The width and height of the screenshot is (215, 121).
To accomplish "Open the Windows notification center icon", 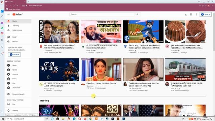I will coord(211,119).
